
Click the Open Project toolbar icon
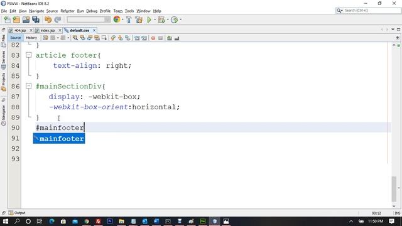[26, 19]
